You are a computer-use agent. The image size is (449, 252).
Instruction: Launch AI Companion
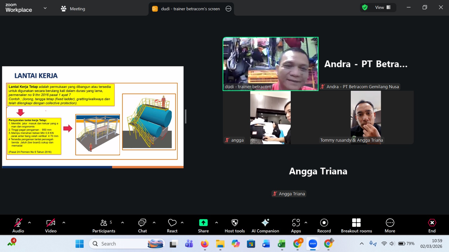[265, 225]
